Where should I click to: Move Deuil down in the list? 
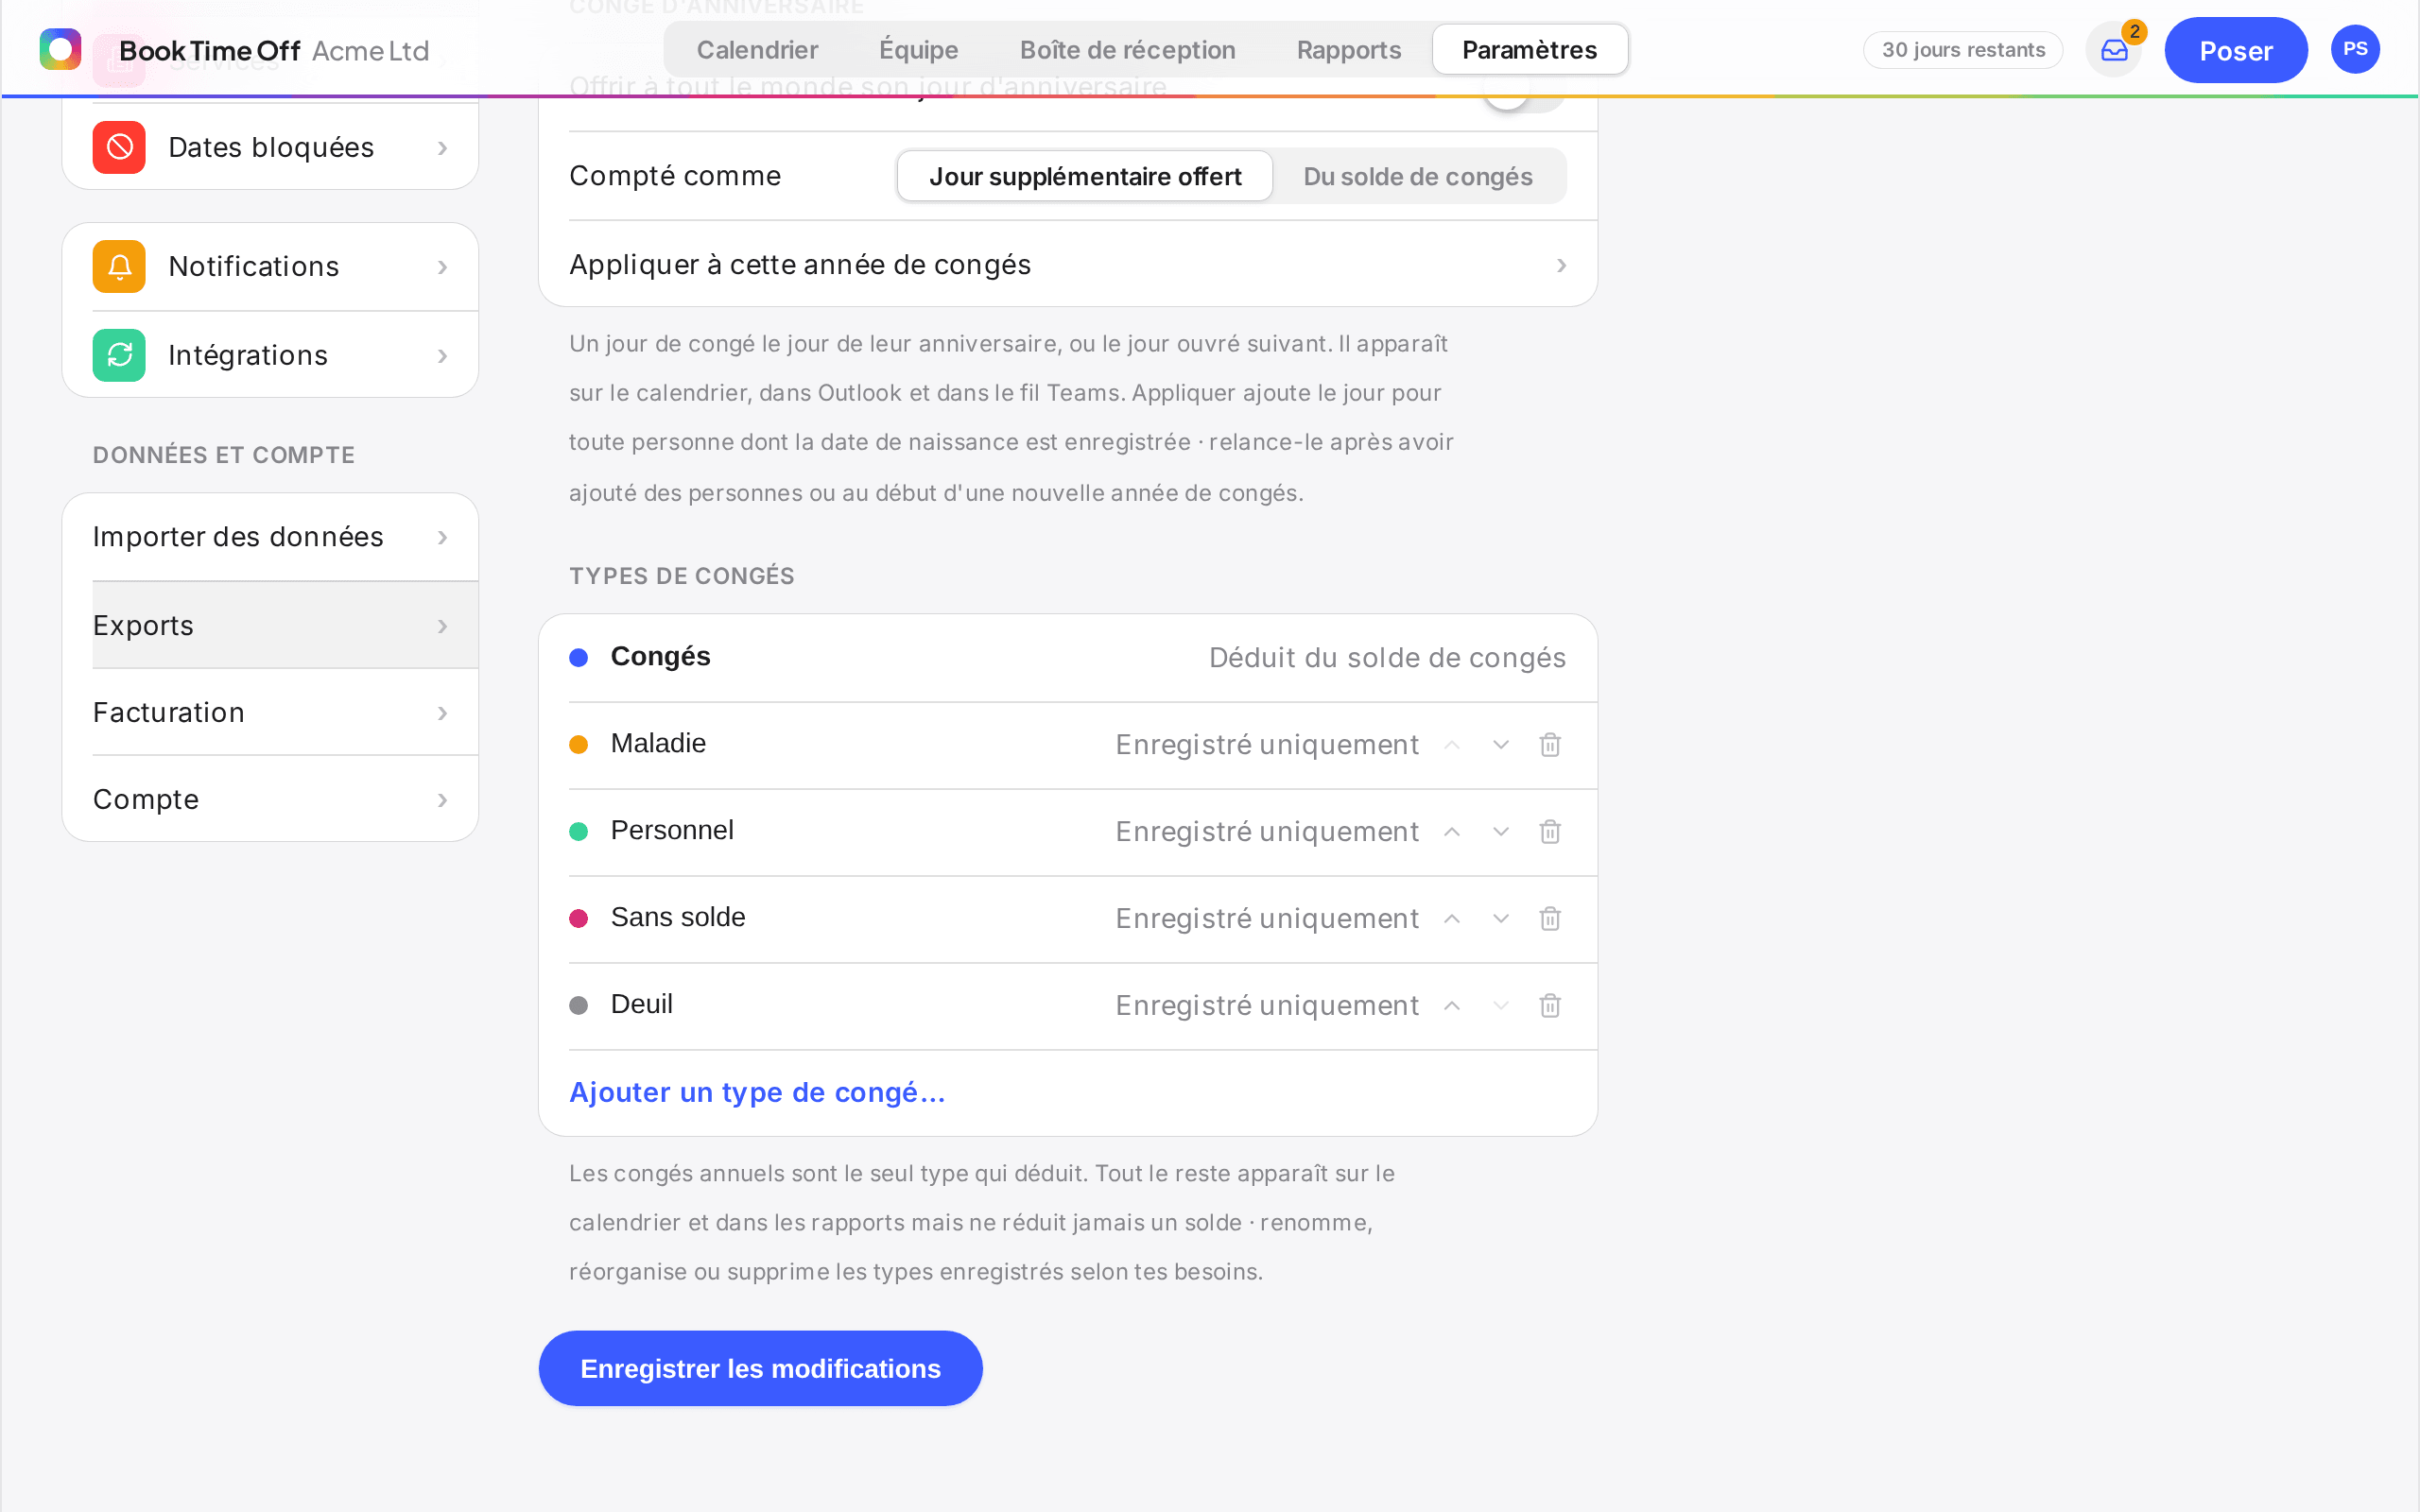[x=1501, y=1006]
